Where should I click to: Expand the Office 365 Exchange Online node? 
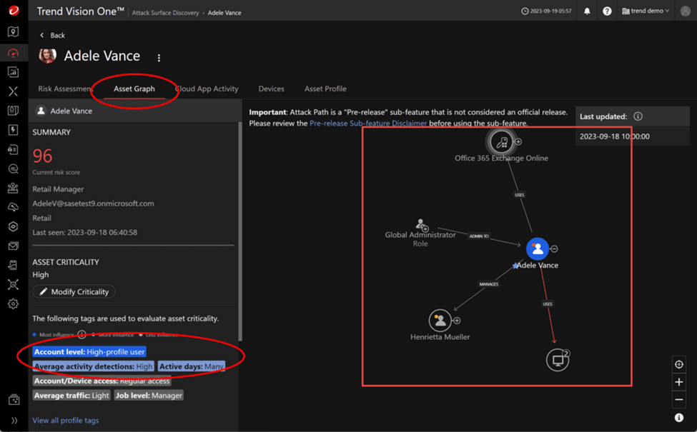click(x=518, y=142)
